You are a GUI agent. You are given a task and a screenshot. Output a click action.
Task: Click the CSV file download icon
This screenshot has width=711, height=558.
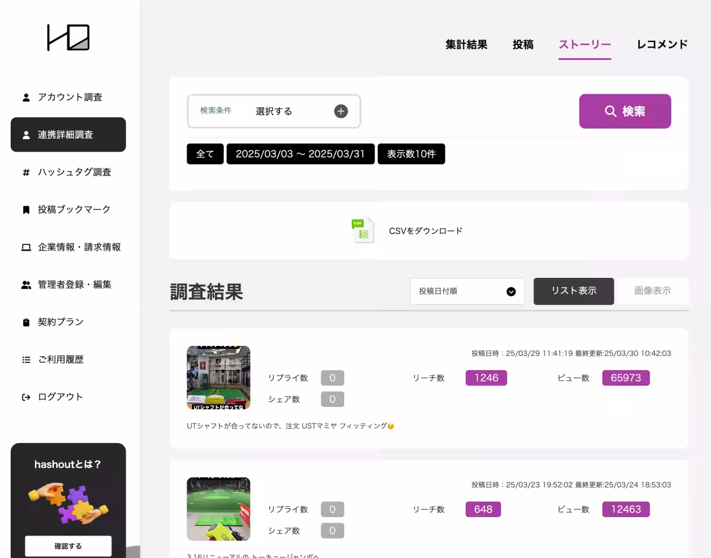coord(363,230)
